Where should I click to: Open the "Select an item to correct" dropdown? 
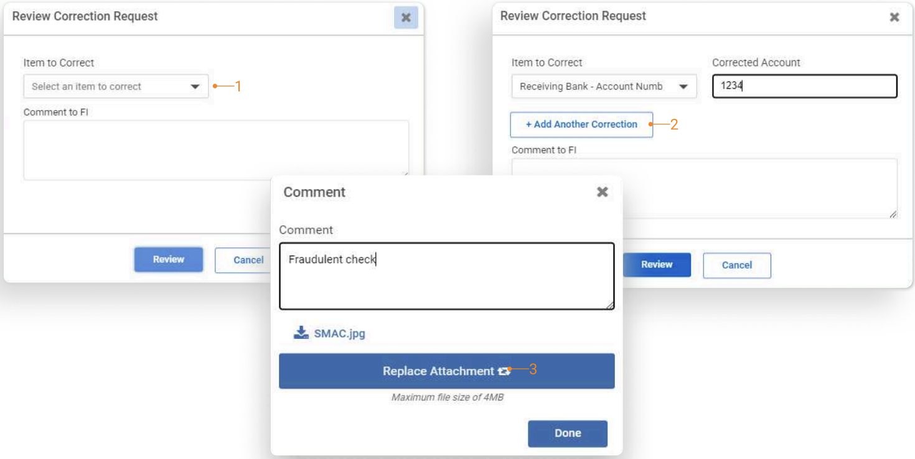[116, 86]
